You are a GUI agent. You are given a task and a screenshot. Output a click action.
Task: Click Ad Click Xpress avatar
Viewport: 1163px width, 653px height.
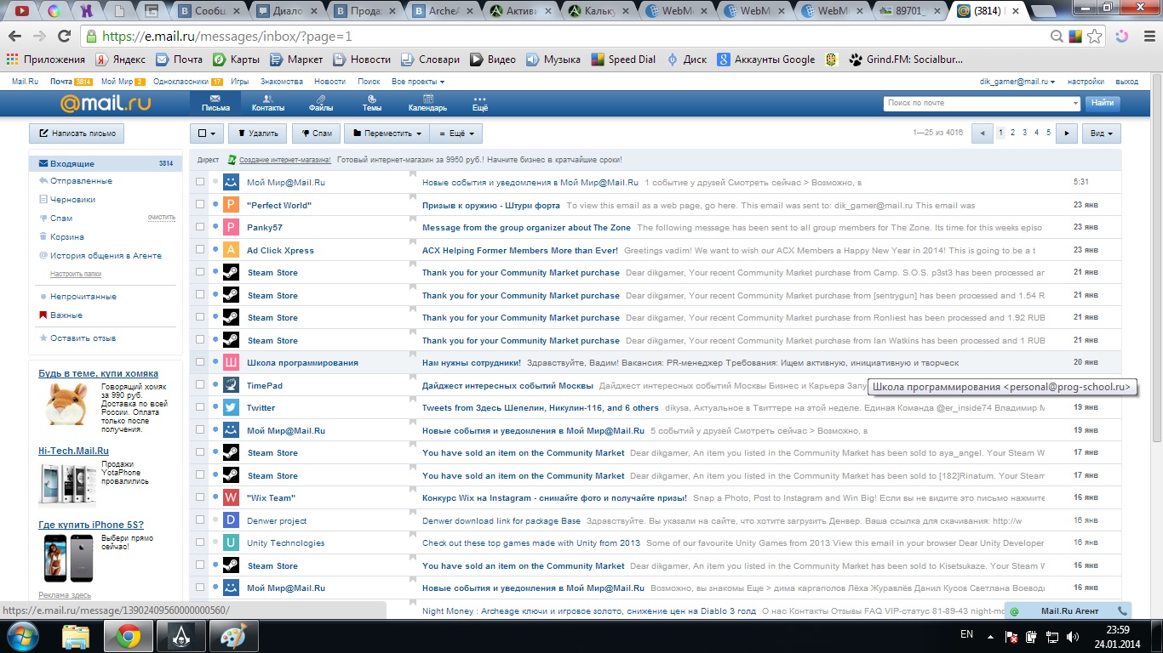point(231,250)
